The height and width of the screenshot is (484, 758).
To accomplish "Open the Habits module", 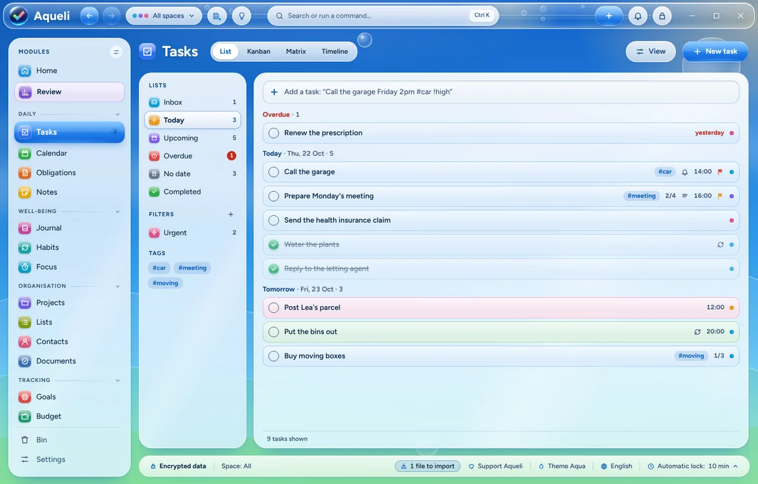I will pyautogui.click(x=69, y=248).
